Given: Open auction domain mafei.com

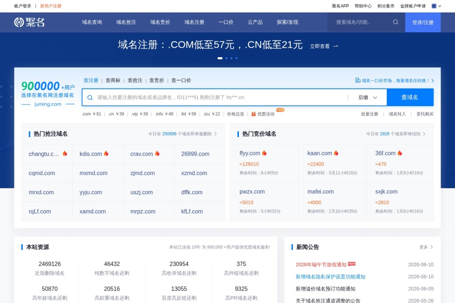Looking at the screenshot, I should pyautogui.click(x=321, y=192).
